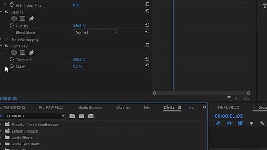Image resolution: width=267 pixels, height=150 pixels.
Task: Create ellipse mask under Opacity effect
Action: tap(14, 18)
